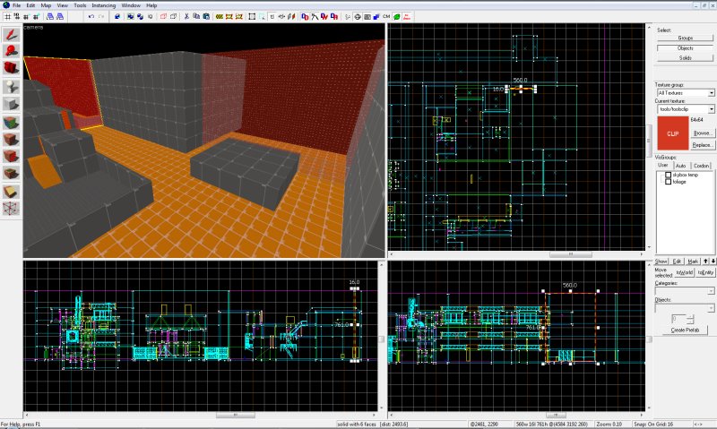Open the Texture group dropdown
The width and height of the screenshot is (717, 429).
[x=685, y=93]
